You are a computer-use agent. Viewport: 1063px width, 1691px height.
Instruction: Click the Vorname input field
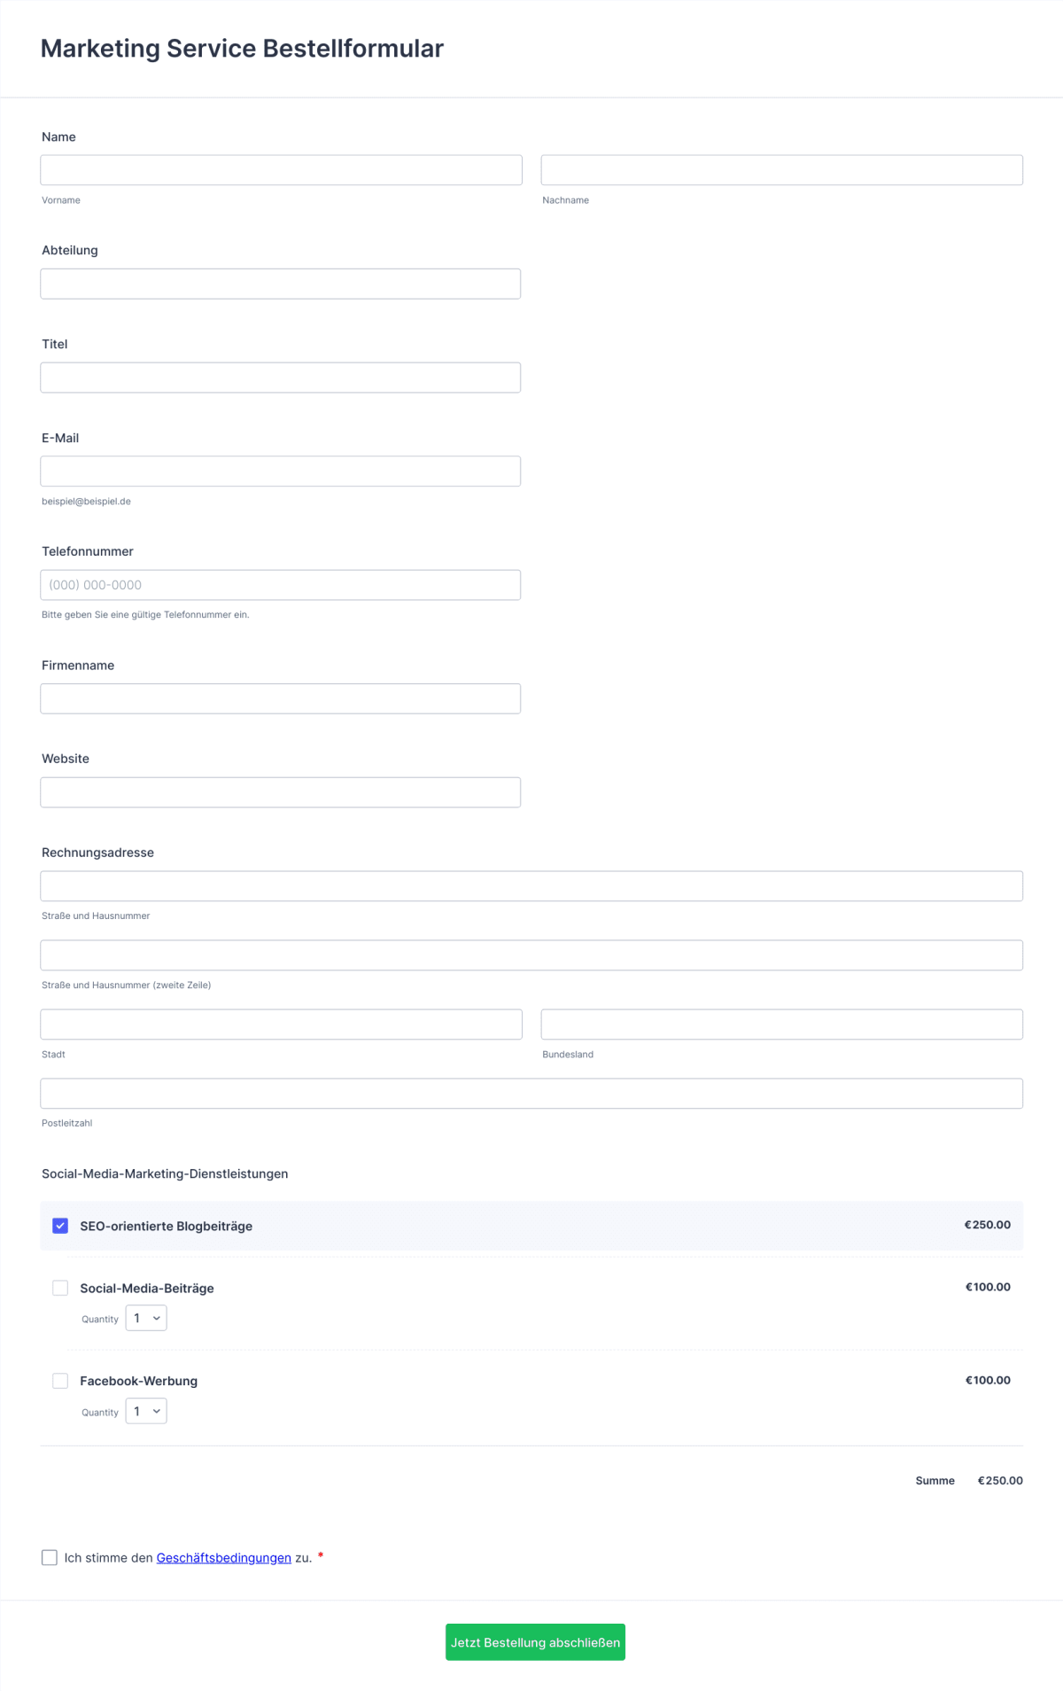pyautogui.click(x=280, y=169)
